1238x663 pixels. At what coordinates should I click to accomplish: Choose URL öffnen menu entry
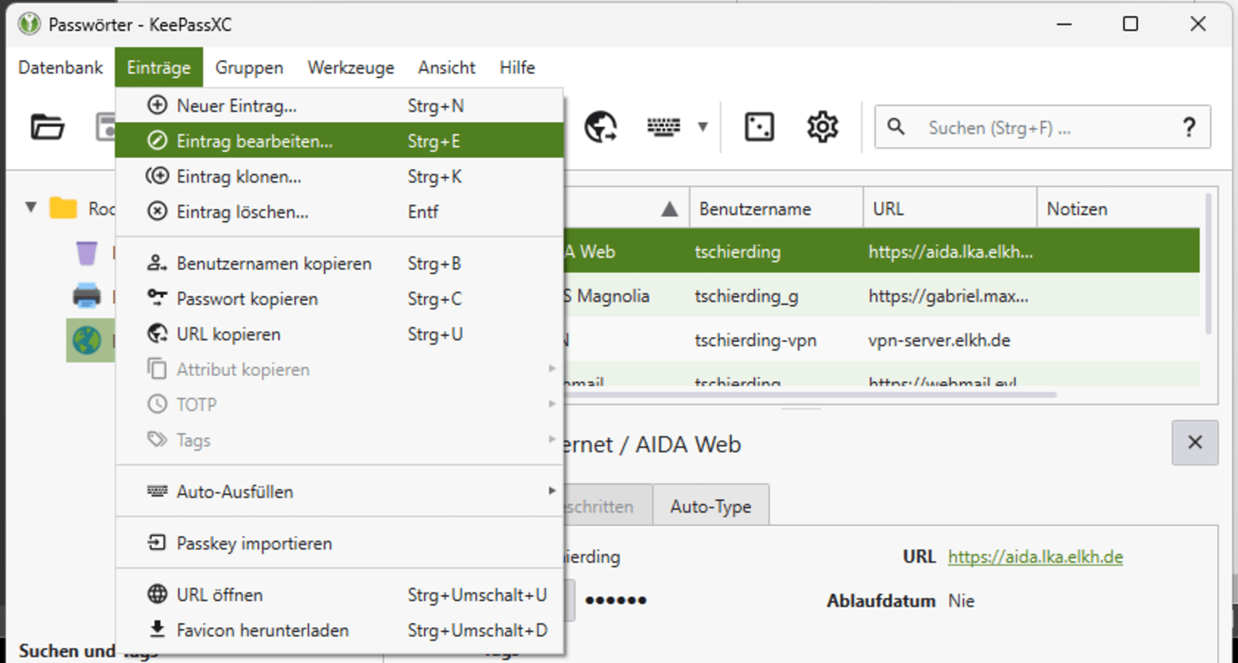(339, 595)
